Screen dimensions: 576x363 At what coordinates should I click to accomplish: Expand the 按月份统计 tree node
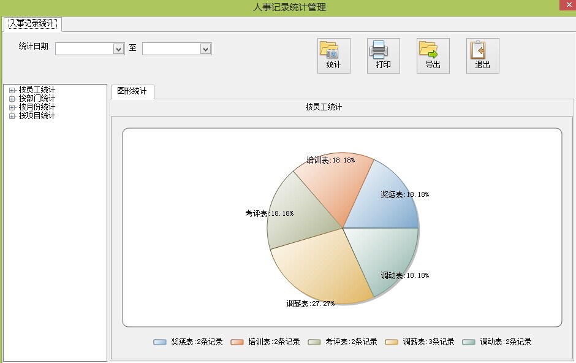(12, 107)
